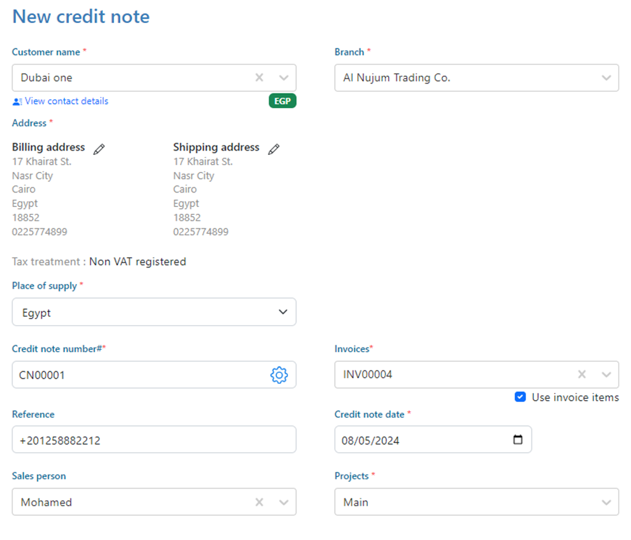631x540 pixels.
Task: Edit the shipping address pencil icon
Action: 274,149
